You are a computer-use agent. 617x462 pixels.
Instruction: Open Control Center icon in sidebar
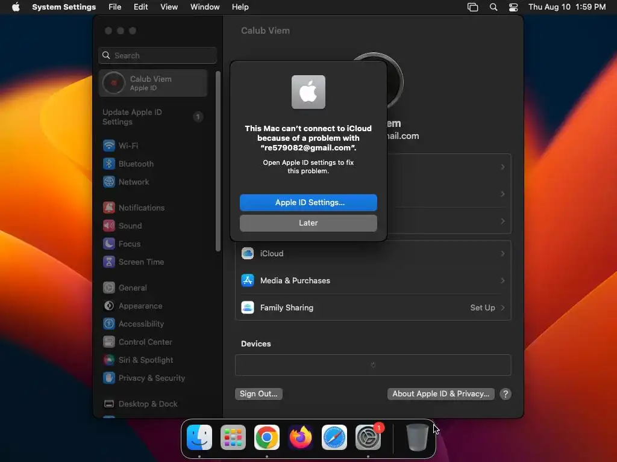109,342
